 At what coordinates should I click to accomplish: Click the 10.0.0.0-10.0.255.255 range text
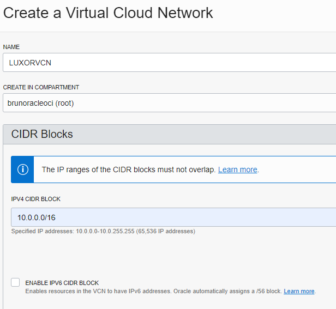(105, 231)
